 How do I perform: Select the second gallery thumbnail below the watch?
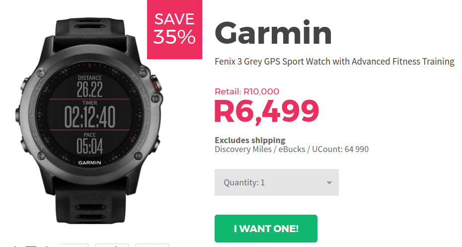(72, 245)
